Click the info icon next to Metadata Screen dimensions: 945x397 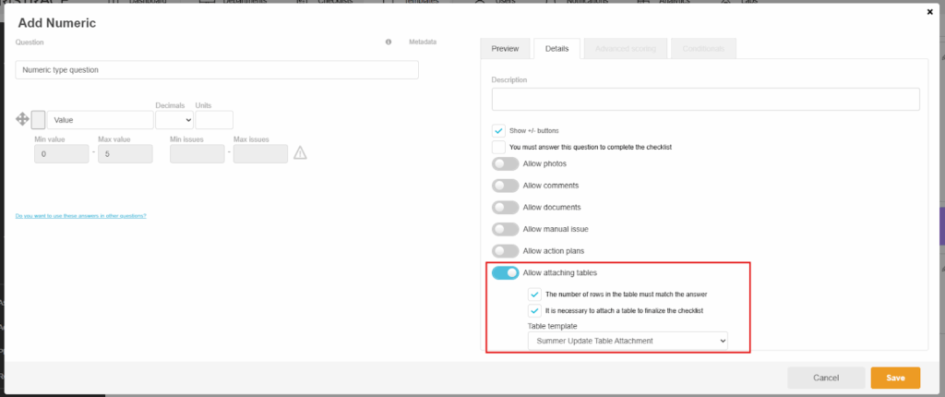(389, 42)
